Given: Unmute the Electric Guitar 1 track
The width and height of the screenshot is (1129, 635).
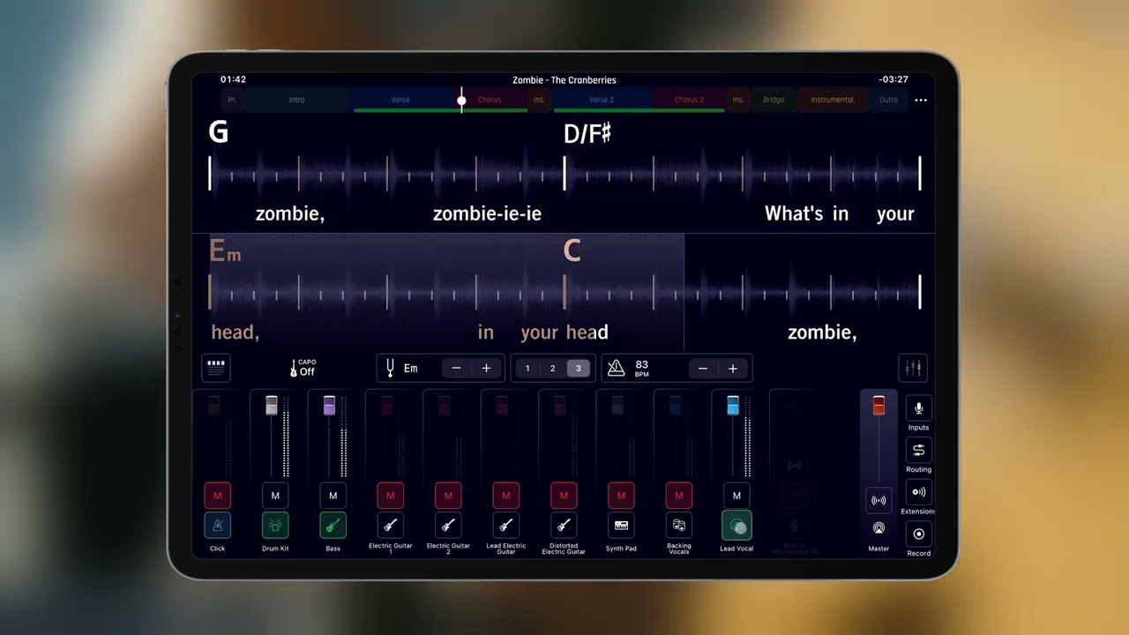Looking at the screenshot, I should coord(391,496).
